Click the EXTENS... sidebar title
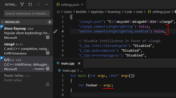Image resolution: width=176 pixels, height=98 pixels. click(11, 5)
